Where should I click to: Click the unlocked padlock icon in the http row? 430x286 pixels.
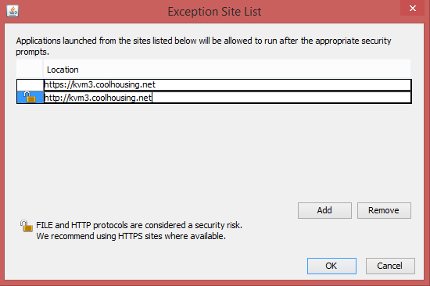pyautogui.click(x=30, y=97)
